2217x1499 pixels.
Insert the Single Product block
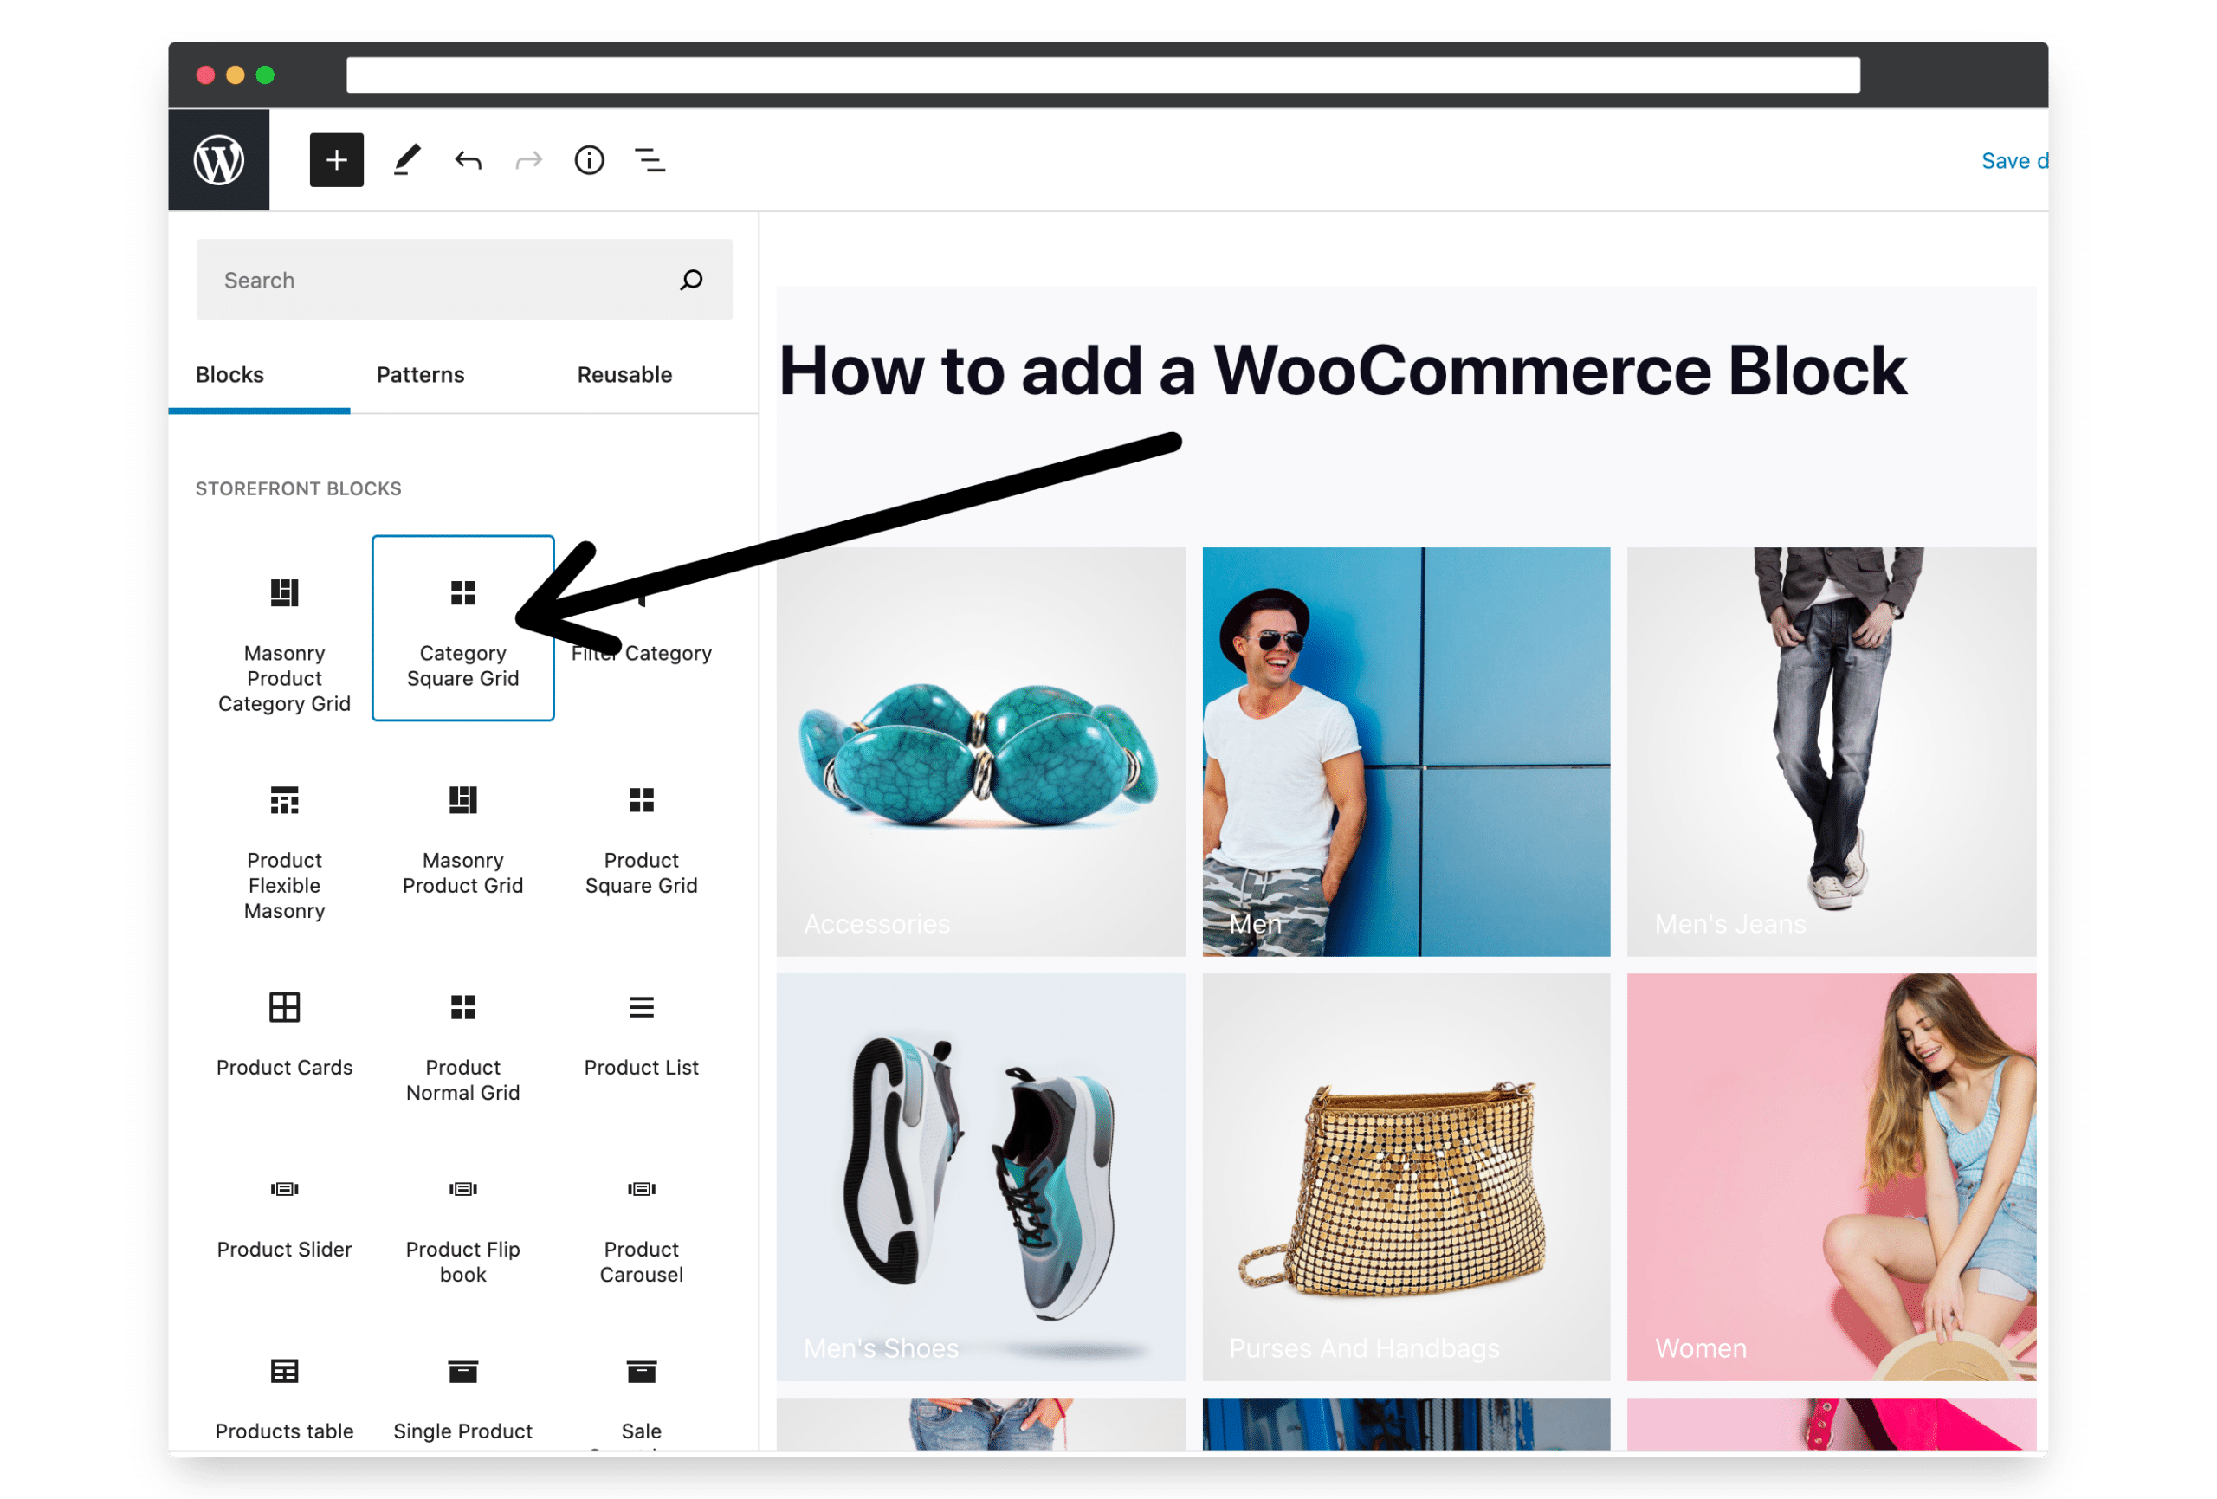click(x=462, y=1399)
